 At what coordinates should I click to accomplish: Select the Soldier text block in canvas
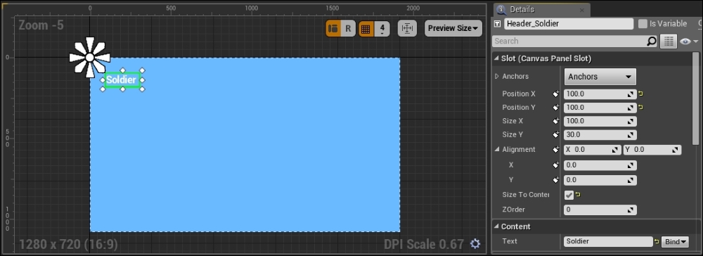pyautogui.click(x=122, y=79)
